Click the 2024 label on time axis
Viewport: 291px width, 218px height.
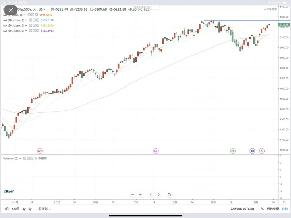tap(96, 202)
